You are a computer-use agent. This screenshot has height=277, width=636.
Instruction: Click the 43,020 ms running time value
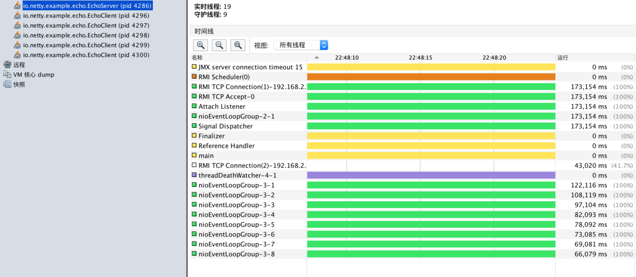pos(591,165)
